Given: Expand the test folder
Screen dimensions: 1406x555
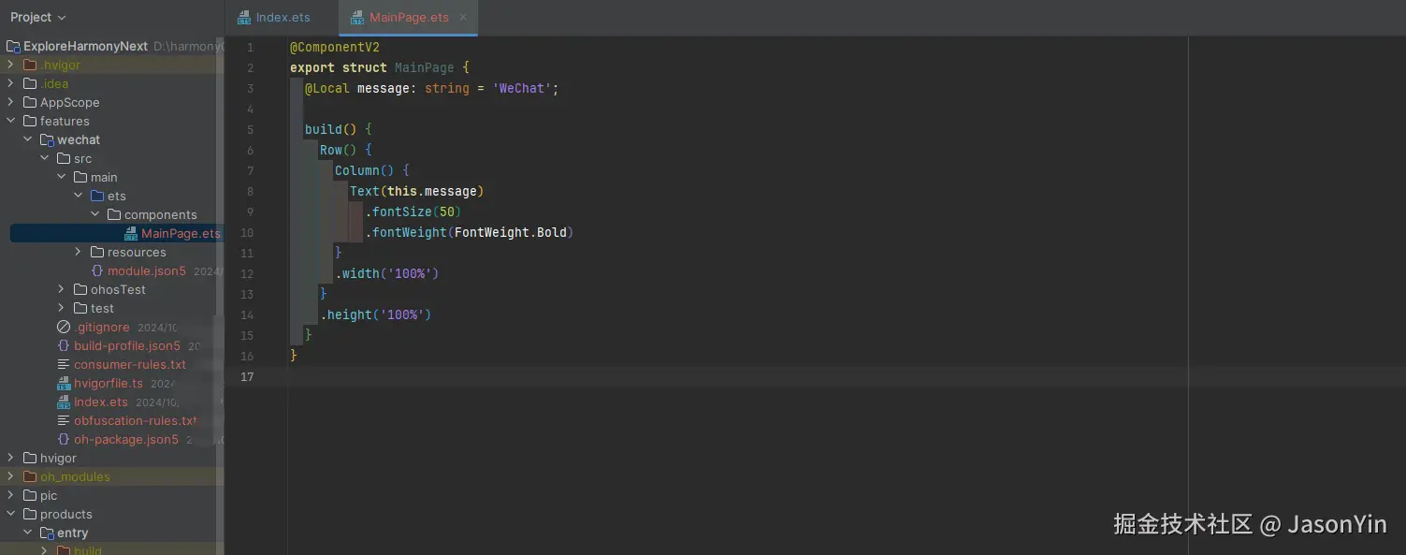Looking at the screenshot, I should click(x=61, y=308).
